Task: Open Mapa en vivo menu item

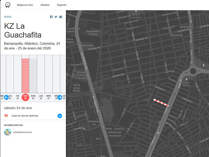Action: (25, 5)
